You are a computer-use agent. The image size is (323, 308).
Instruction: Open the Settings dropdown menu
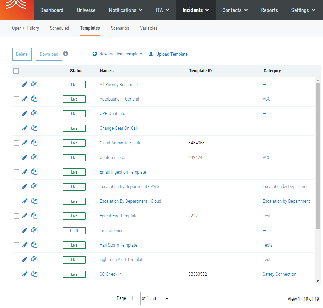pyautogui.click(x=303, y=10)
